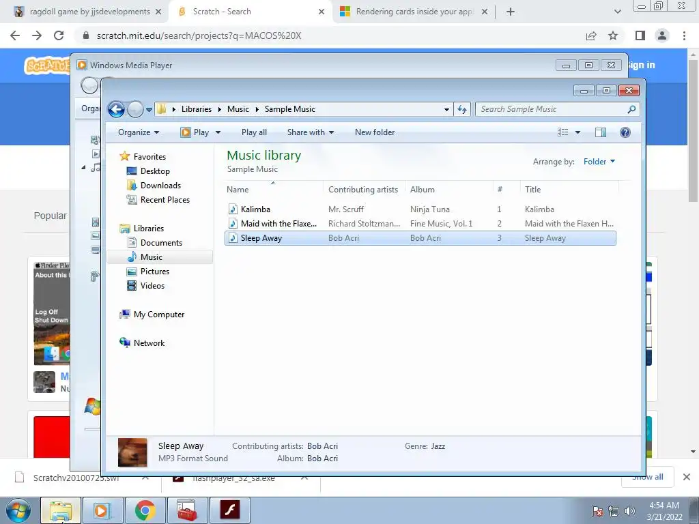
Task: Open Videos library in navigation pane
Action: pos(152,286)
